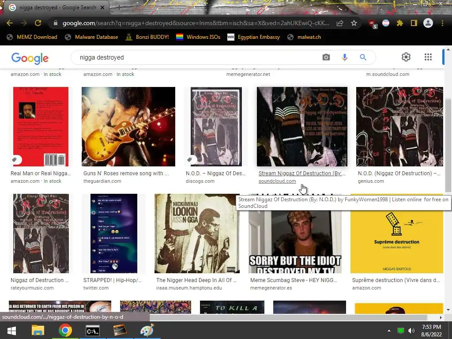Open the Bonzi BUDDY! bookmark
The image size is (452, 339).
click(x=147, y=37)
